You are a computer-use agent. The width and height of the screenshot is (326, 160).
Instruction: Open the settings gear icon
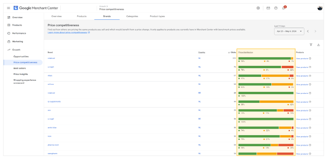[x=258, y=8]
